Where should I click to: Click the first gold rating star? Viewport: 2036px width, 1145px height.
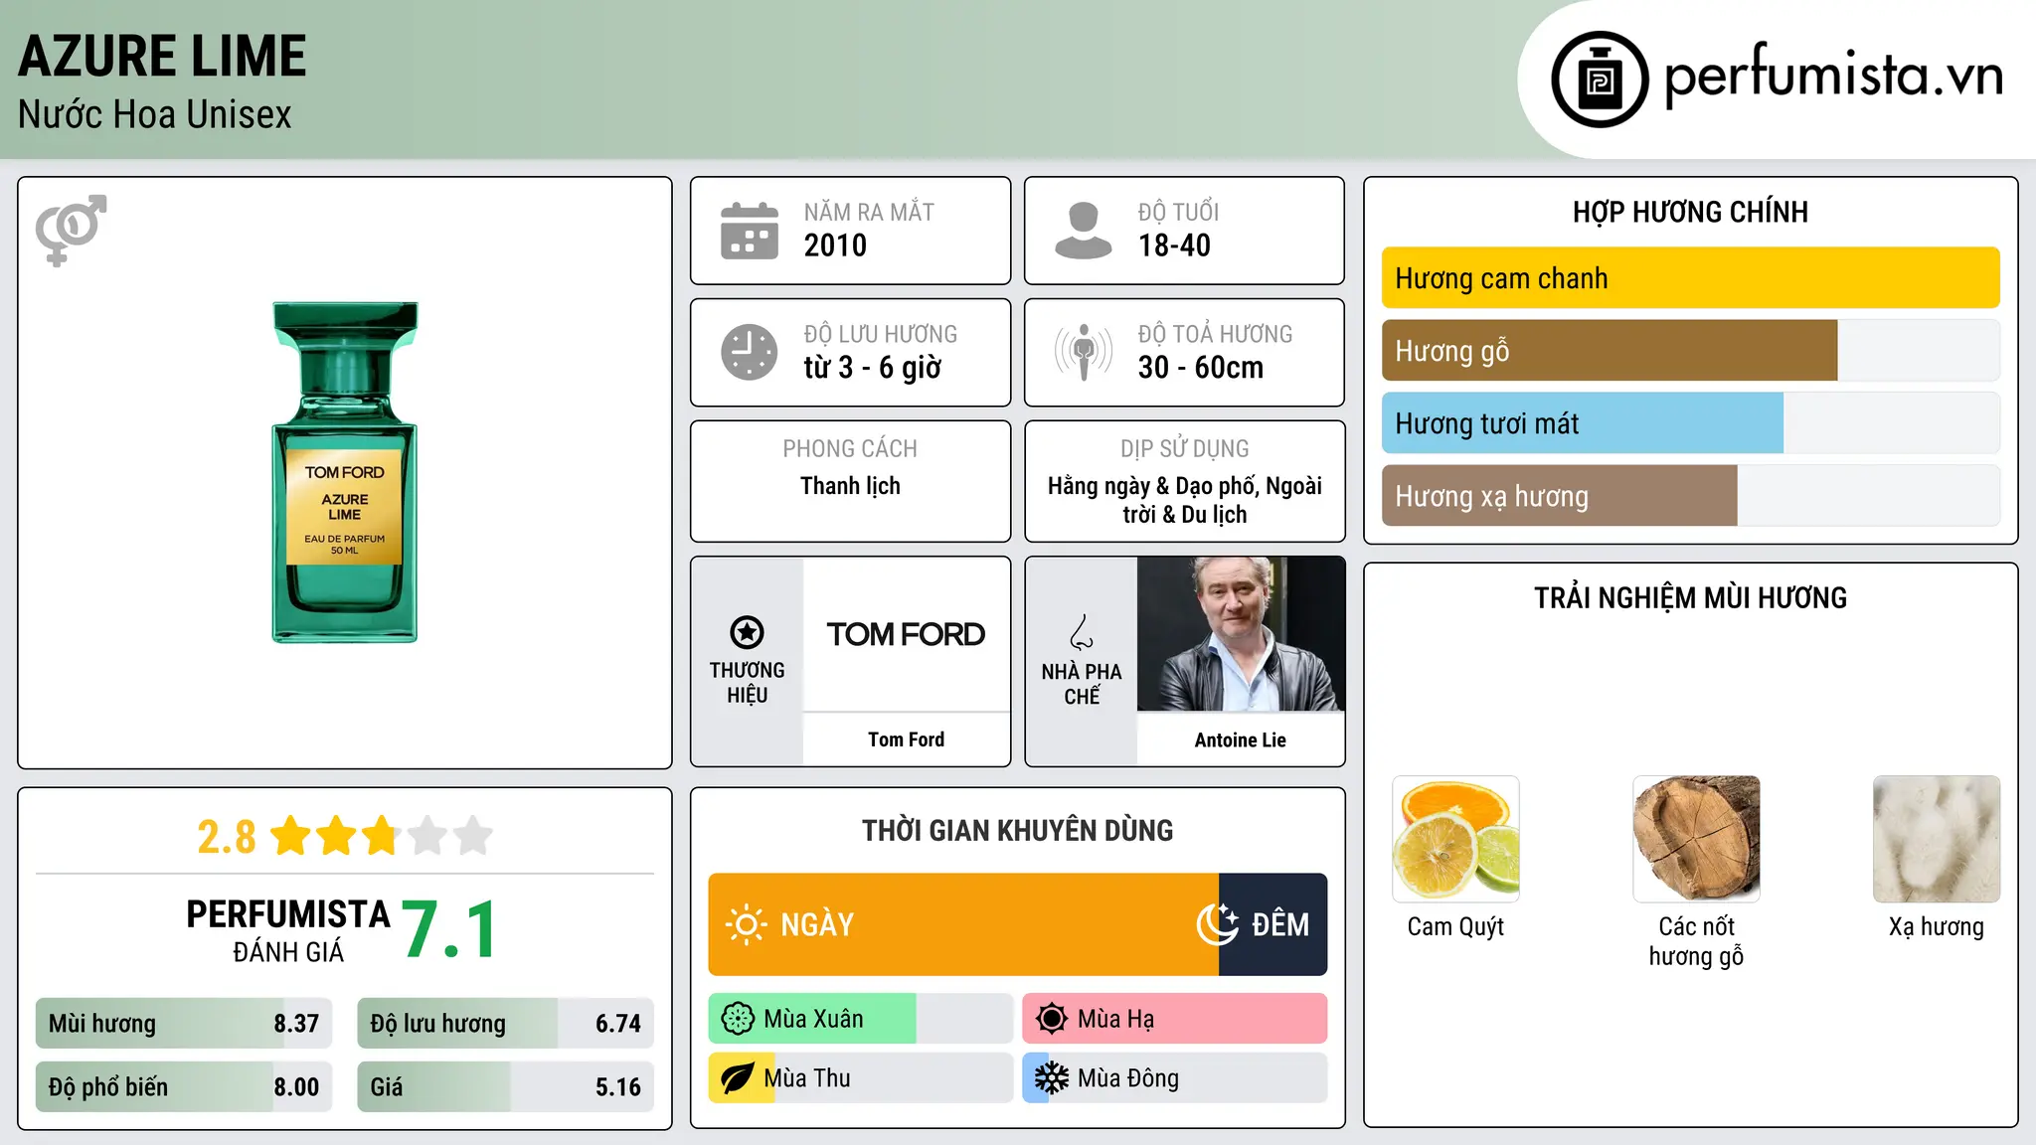(291, 836)
